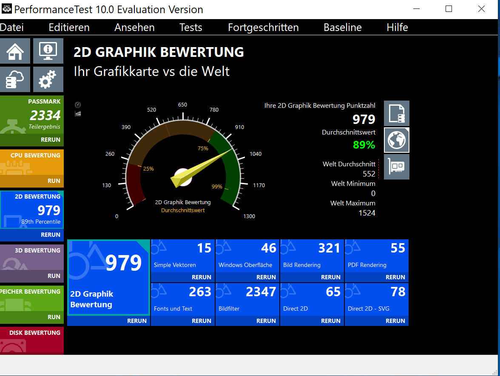This screenshot has height=376, width=500.
Task: Open the Baseline menu
Action: point(343,28)
